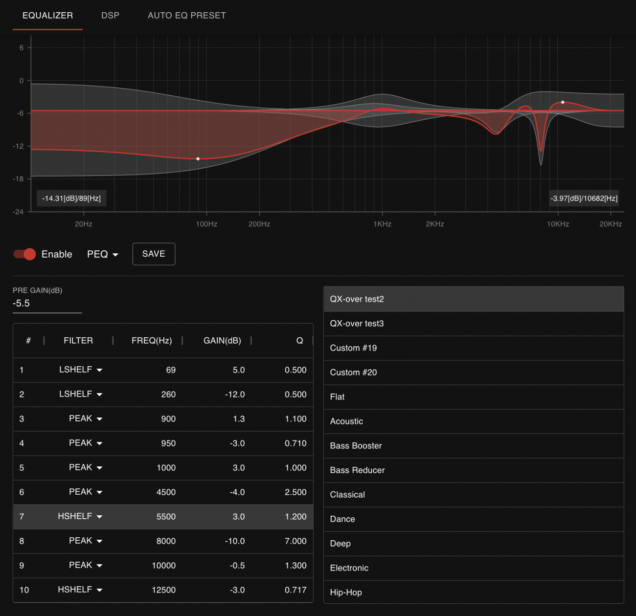The image size is (636, 616).
Task: Open HSHELF dropdown in row 10
Action: pos(80,590)
